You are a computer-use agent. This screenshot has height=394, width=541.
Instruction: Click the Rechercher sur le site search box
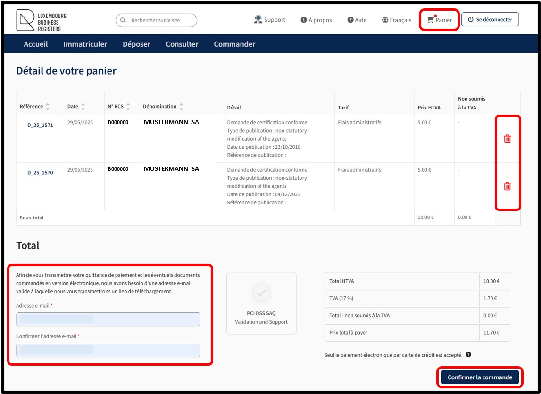pos(156,20)
